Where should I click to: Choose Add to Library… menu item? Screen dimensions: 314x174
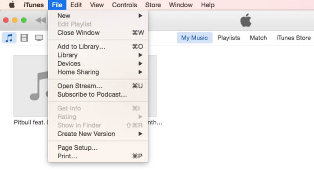(x=98, y=46)
